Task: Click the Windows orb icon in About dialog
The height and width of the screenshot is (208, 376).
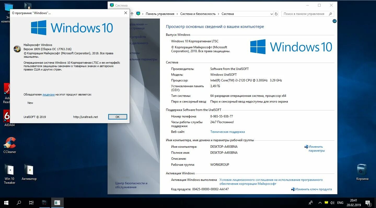Action: (17, 49)
